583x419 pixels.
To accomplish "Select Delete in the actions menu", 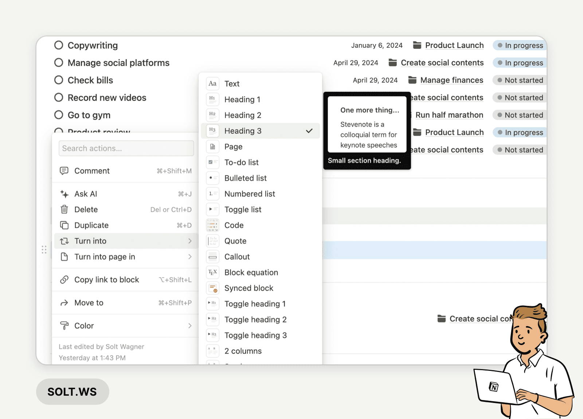I will 126,209.
